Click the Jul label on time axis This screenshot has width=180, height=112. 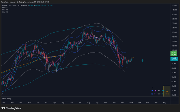point(80,103)
